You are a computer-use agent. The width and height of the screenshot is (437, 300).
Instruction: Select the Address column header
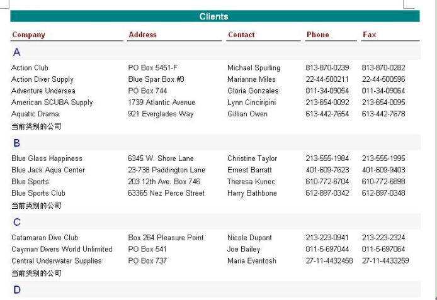point(142,35)
